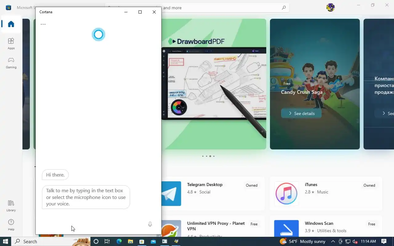Viewport: 394px width, 246px height.
Task: Open Mail app from the taskbar
Action: click(x=153, y=241)
